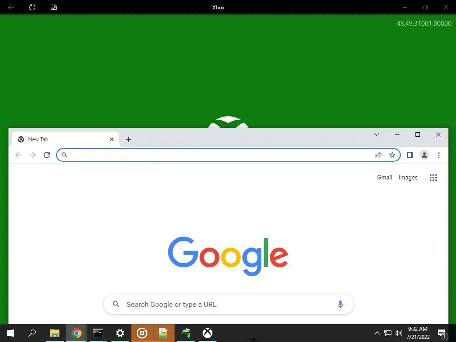Minimize the Chrome window
The width and height of the screenshot is (456, 342).
(x=397, y=134)
